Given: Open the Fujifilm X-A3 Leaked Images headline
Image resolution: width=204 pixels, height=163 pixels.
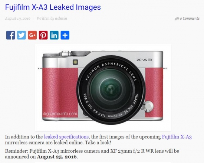Looking at the screenshot, I should tap(53, 7).
